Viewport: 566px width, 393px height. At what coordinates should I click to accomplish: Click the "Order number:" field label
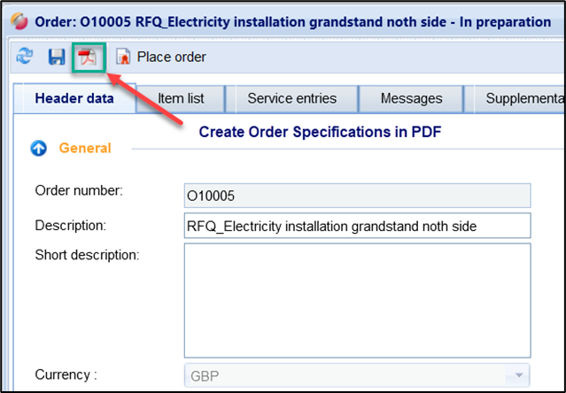tap(79, 190)
